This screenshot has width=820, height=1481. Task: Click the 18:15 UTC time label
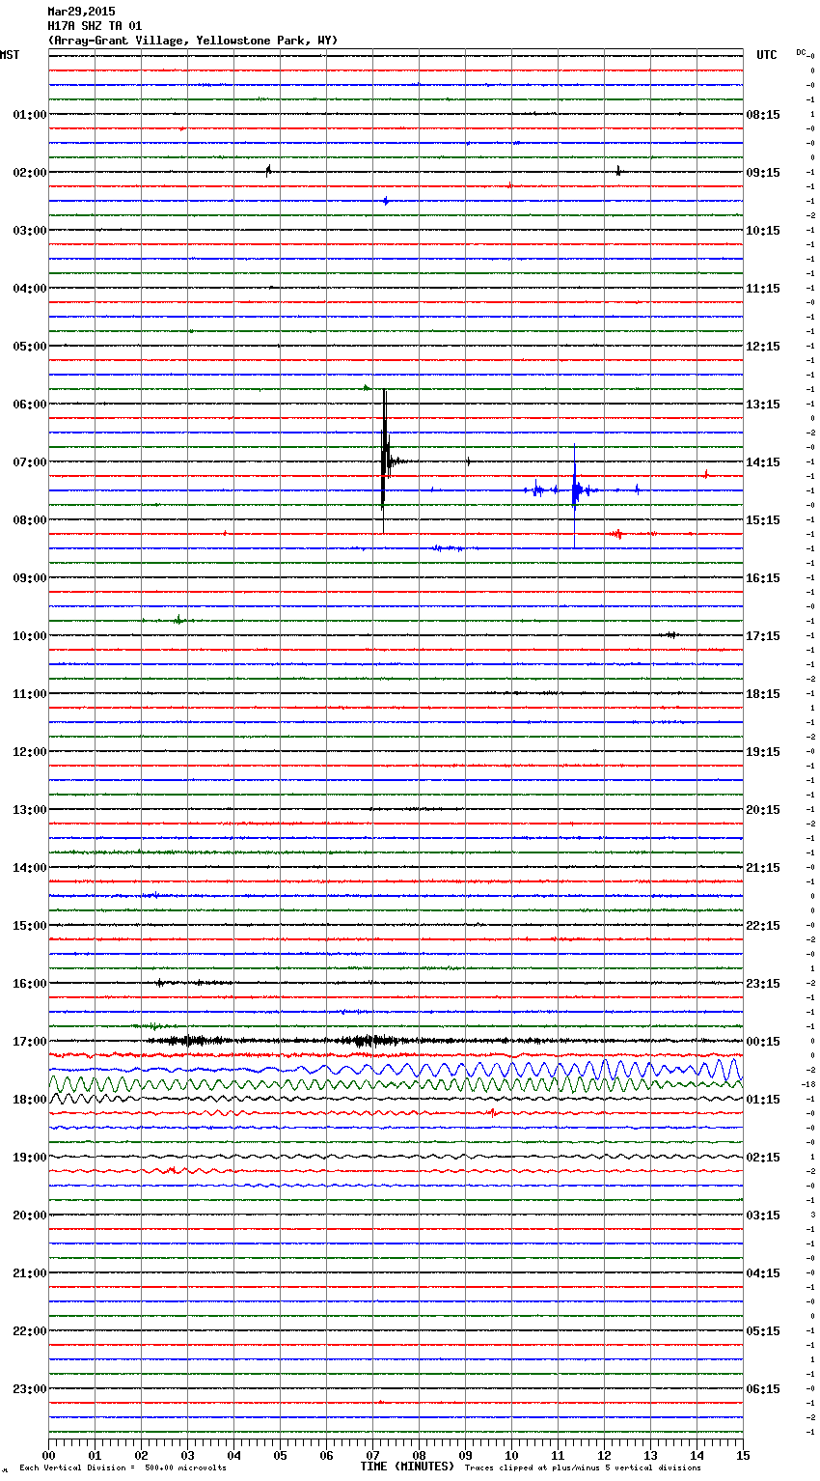763,694
